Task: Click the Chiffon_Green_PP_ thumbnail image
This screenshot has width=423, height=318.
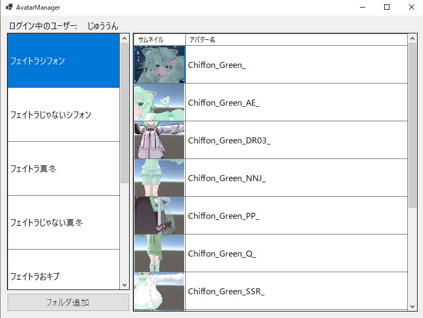Action: click(x=159, y=215)
